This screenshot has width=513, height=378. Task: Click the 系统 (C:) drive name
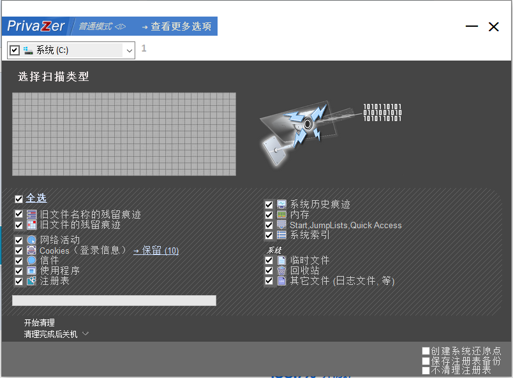coord(52,50)
